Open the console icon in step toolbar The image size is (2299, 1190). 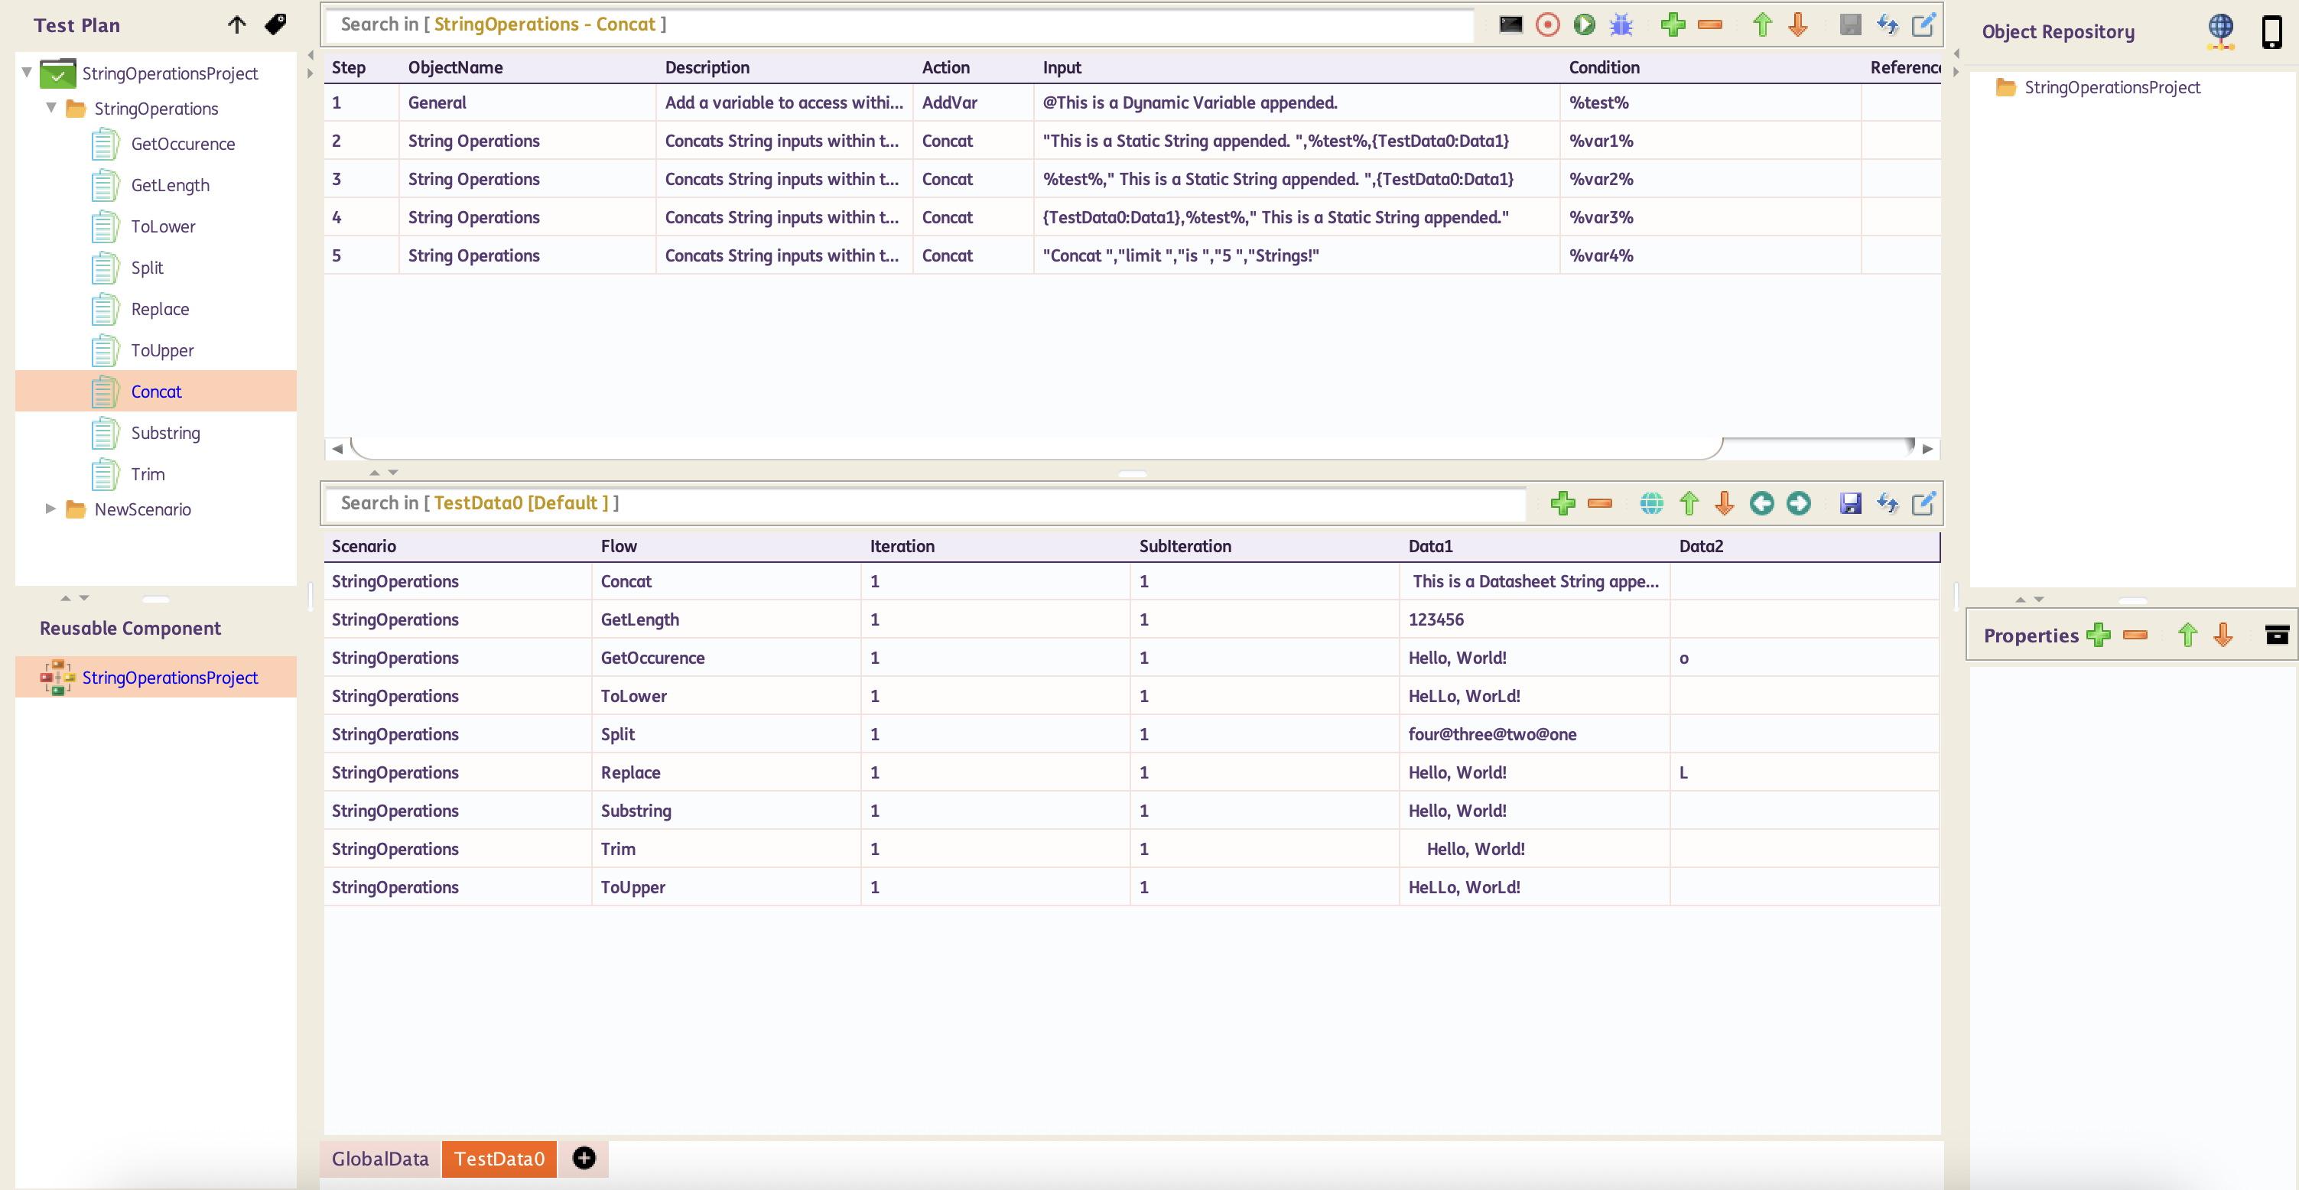point(1510,24)
